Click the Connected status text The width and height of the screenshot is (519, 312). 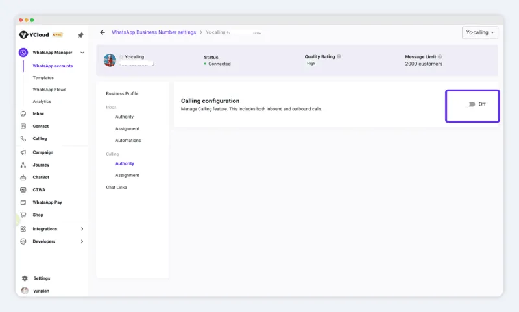(x=219, y=64)
